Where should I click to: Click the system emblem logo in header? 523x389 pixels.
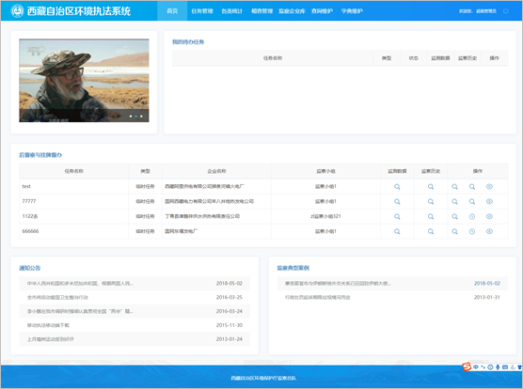[17, 11]
